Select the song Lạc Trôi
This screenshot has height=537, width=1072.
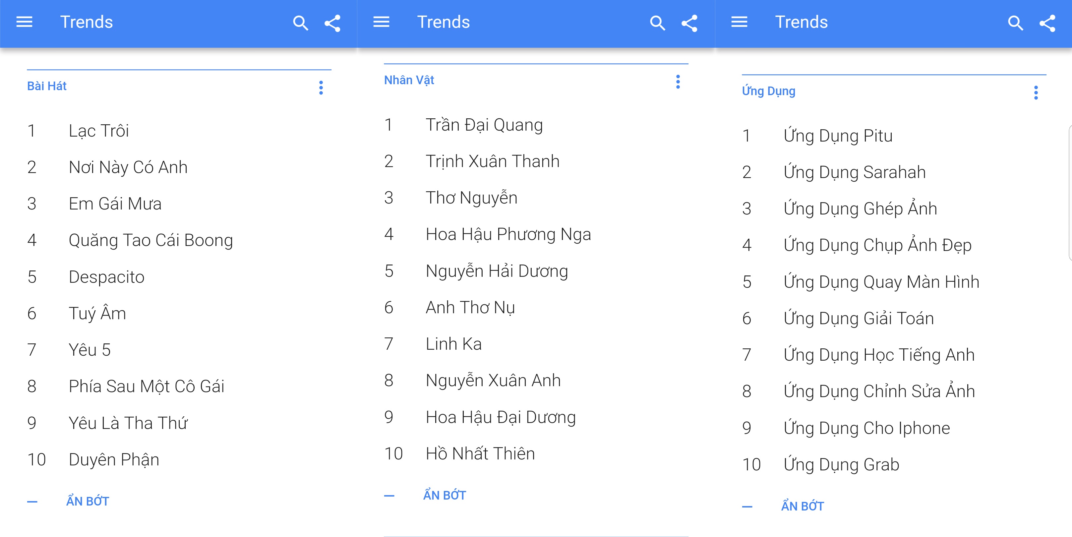pyautogui.click(x=99, y=131)
